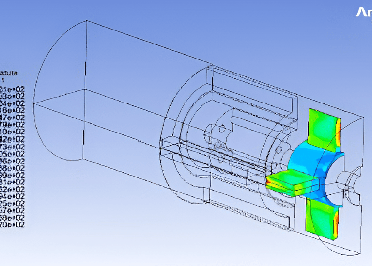The height and width of the screenshot is (266, 372).
Task: Select the bottom legend value 70e+02
Action: coord(12,224)
